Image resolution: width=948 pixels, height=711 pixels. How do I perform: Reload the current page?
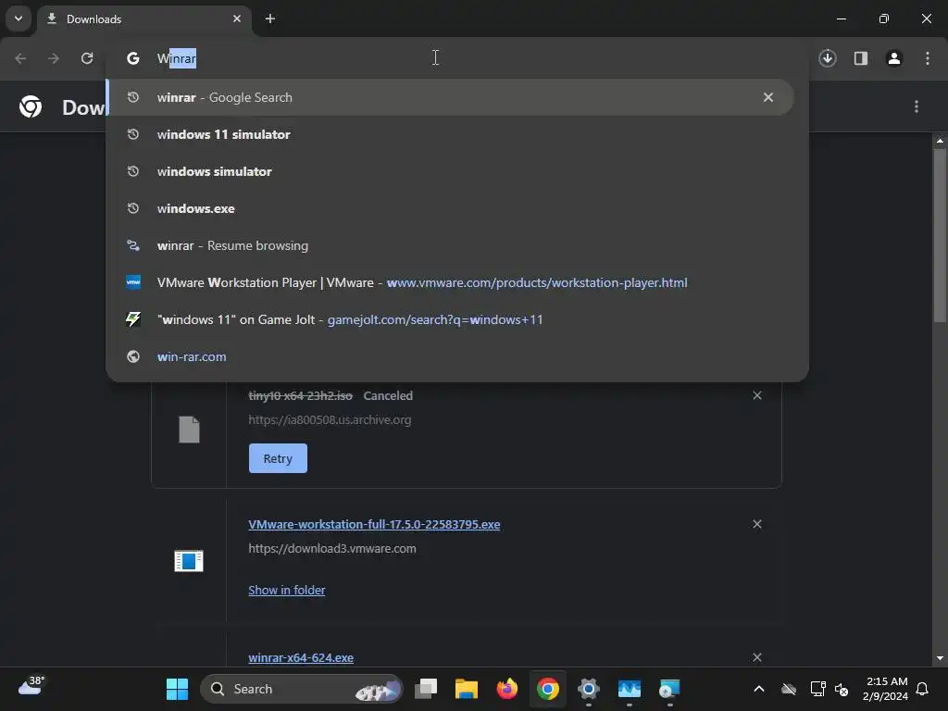coord(87,58)
